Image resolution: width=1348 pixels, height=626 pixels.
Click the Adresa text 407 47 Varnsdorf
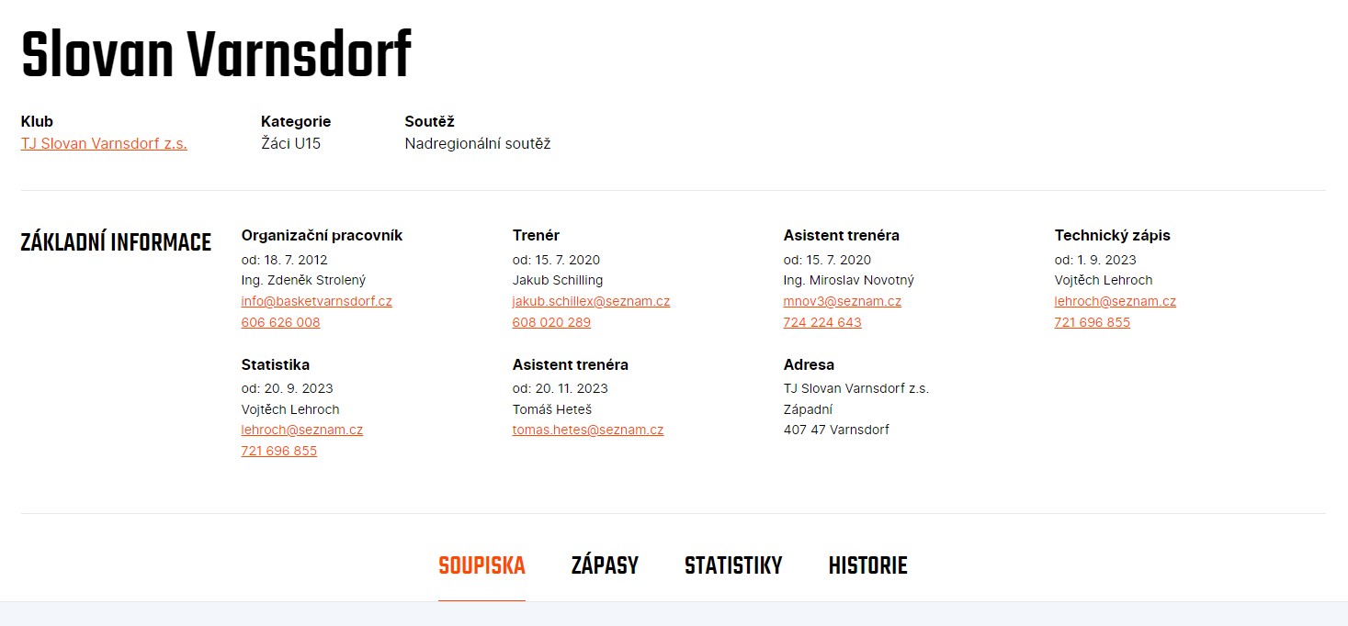836,430
